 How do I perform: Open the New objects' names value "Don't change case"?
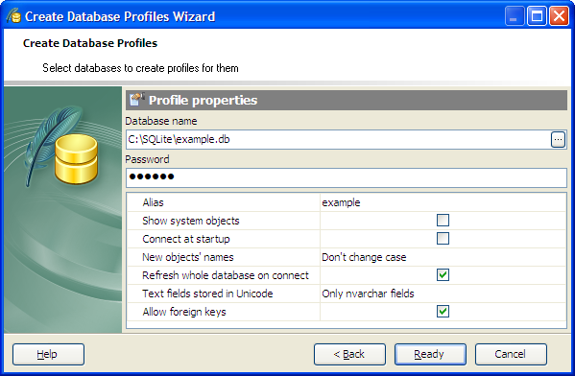pyautogui.click(x=364, y=257)
